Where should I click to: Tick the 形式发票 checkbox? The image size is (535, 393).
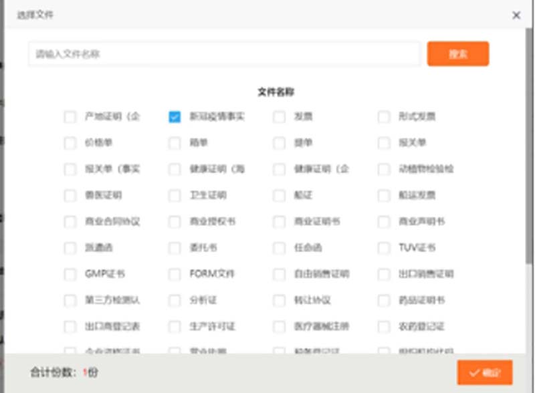384,117
